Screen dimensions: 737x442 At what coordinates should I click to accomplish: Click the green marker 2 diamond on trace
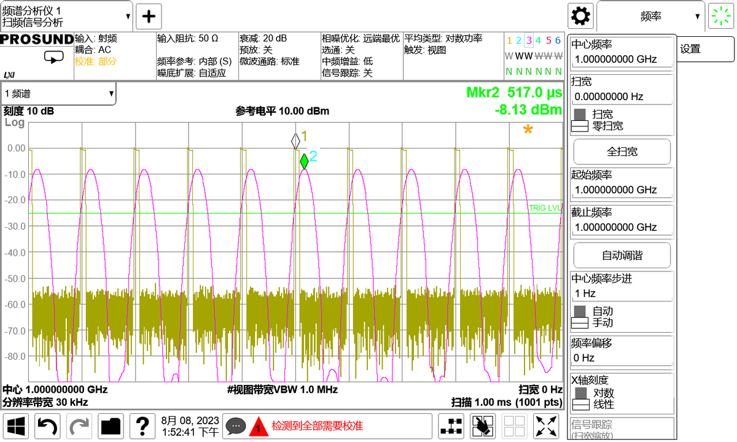click(x=304, y=161)
